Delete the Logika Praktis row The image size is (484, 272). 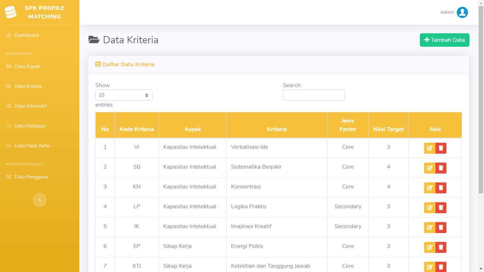[441, 208]
